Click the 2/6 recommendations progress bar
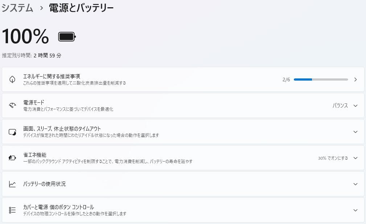This screenshot has width=366, height=224. click(x=321, y=79)
